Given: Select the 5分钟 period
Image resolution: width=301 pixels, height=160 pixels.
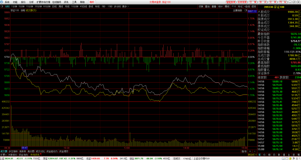Looking at the screenshot, I should 22,6.
